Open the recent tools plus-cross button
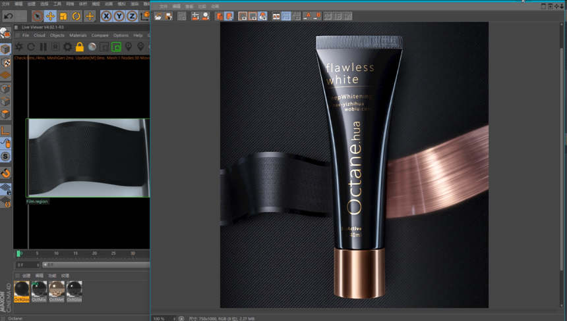 pos(90,16)
